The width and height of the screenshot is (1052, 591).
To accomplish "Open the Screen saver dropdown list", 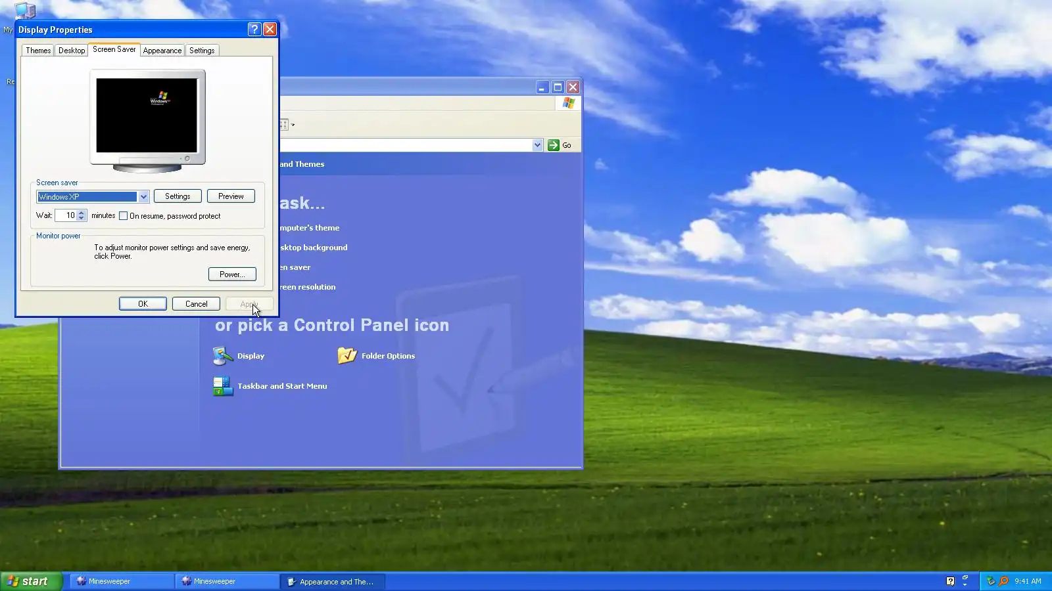I will click(x=143, y=196).
